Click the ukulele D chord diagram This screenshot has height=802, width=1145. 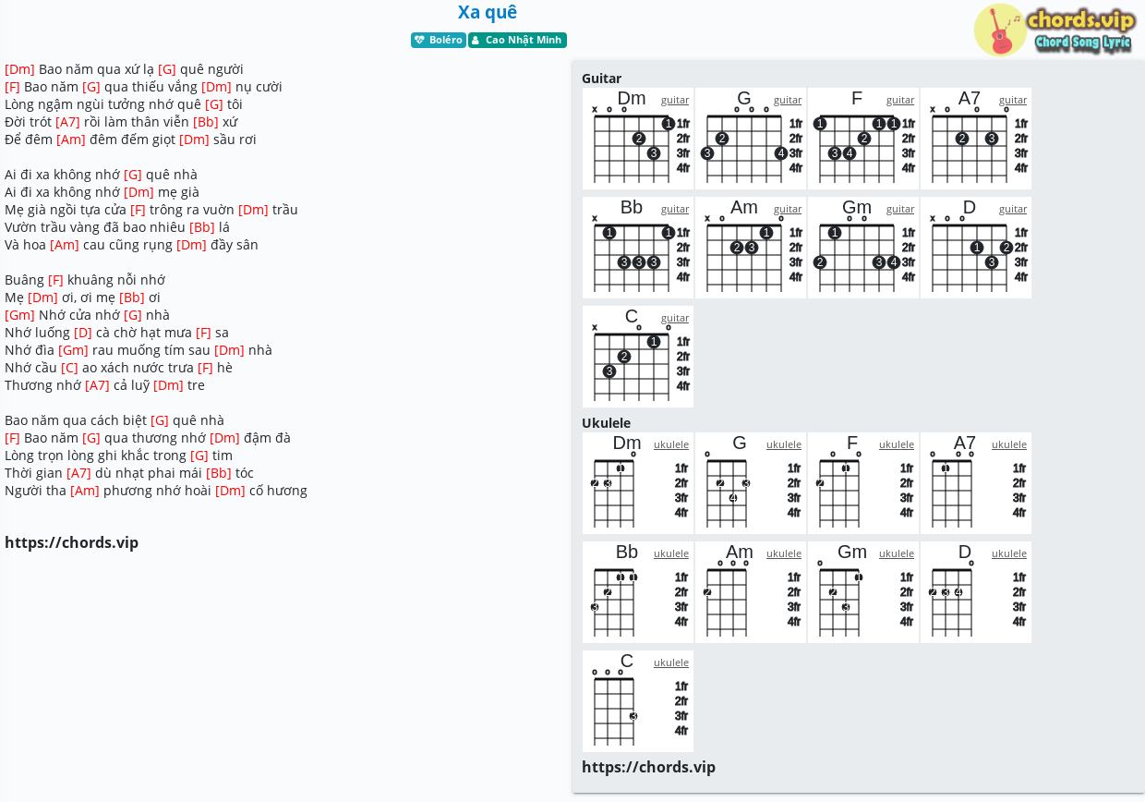coord(976,592)
